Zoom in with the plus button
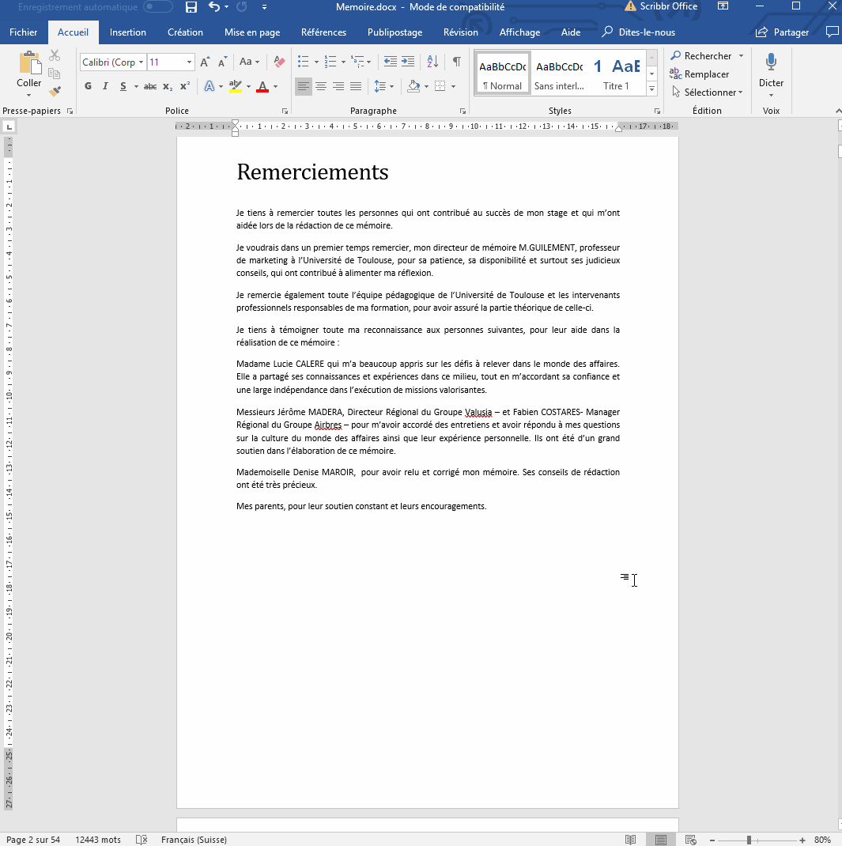 coord(802,840)
